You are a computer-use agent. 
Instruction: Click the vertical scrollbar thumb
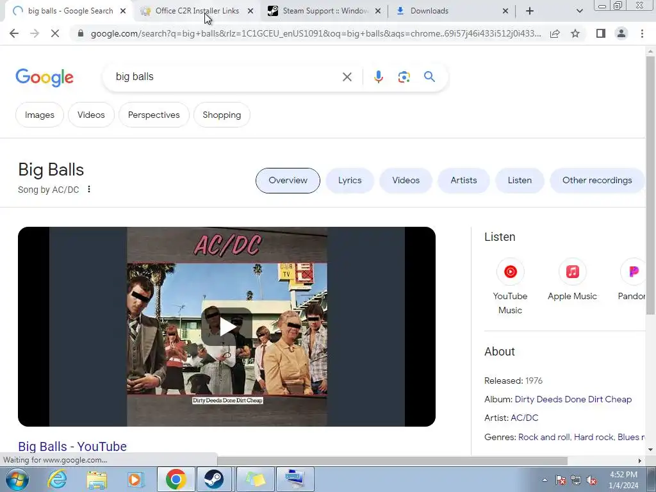[650, 184]
